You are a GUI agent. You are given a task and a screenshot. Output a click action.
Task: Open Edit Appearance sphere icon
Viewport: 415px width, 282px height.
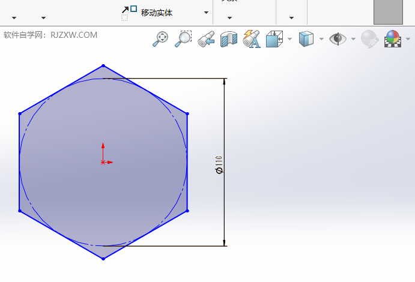(x=370, y=39)
